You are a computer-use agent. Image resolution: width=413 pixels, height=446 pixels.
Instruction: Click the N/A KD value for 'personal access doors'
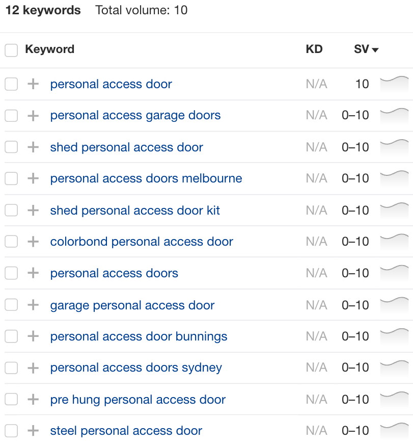pos(316,273)
